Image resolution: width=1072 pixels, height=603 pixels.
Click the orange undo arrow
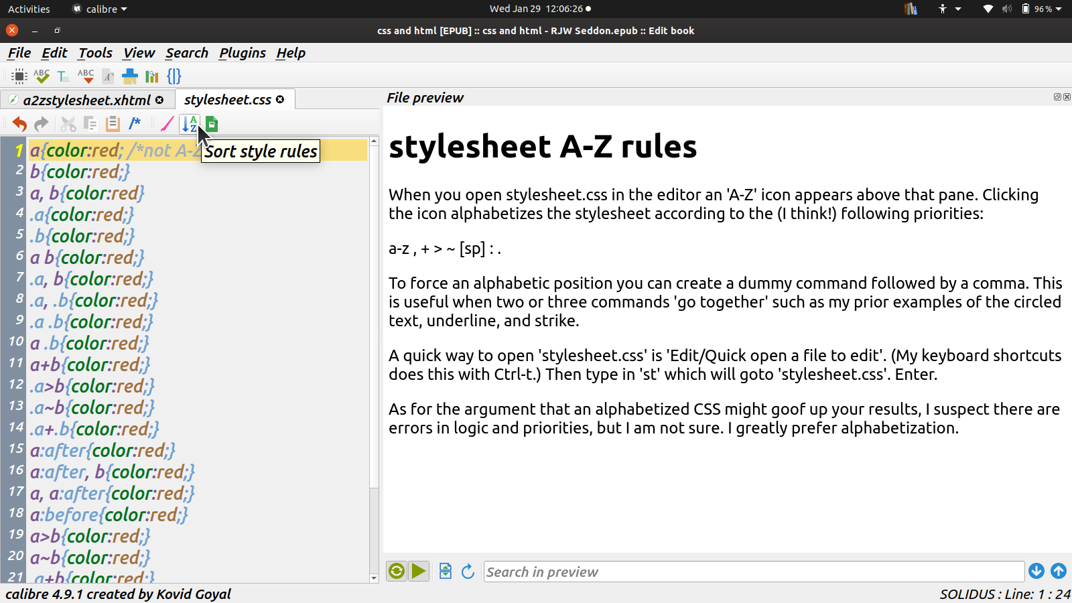[x=19, y=124]
